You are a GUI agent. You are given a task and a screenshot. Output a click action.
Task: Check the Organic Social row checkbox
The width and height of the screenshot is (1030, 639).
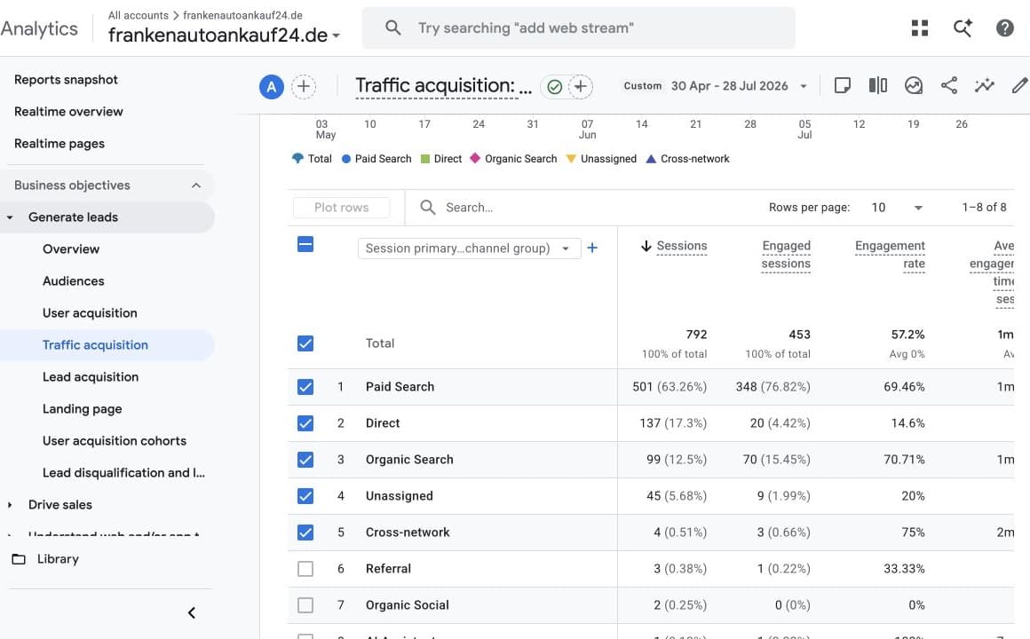coord(305,605)
